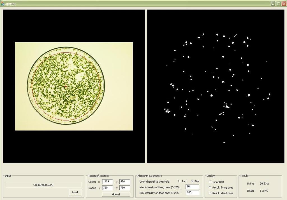This screenshot has width=287, height=200.
Task: Click the input file path C:\PhD\0005.JPG
Action: tap(43, 185)
